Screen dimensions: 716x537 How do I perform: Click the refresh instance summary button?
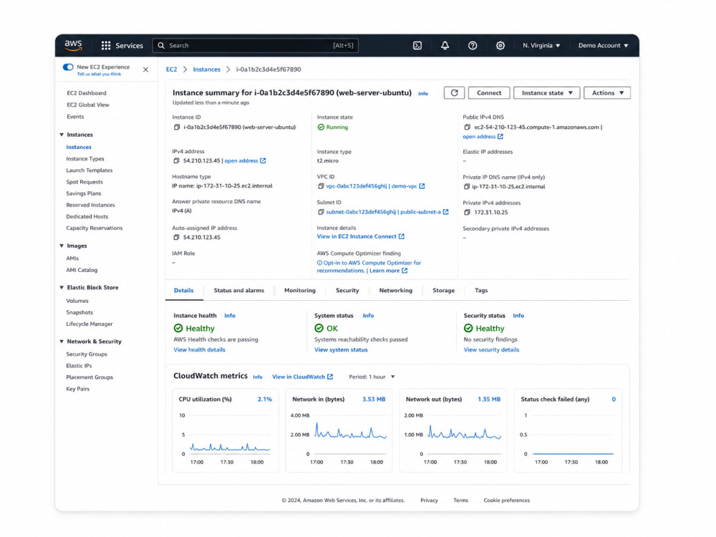(x=455, y=92)
